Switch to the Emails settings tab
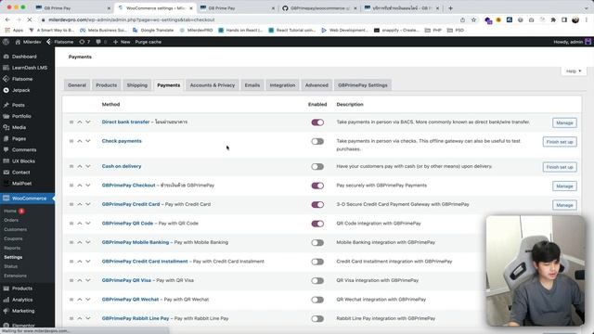The height and width of the screenshot is (334, 594). tap(252, 85)
